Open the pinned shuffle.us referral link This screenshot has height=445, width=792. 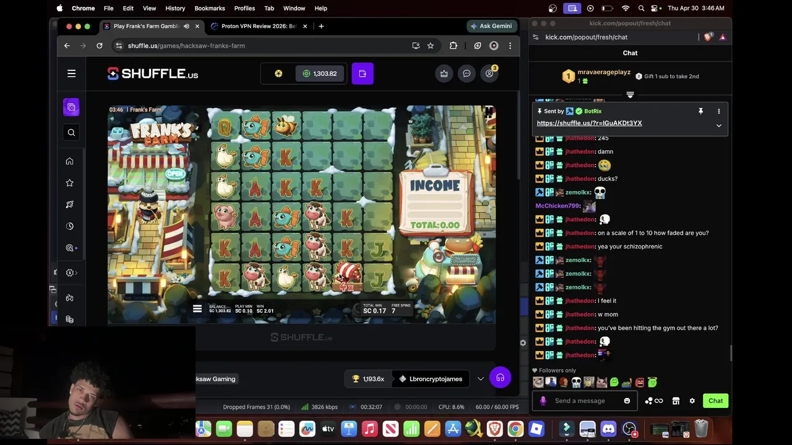[x=589, y=123]
